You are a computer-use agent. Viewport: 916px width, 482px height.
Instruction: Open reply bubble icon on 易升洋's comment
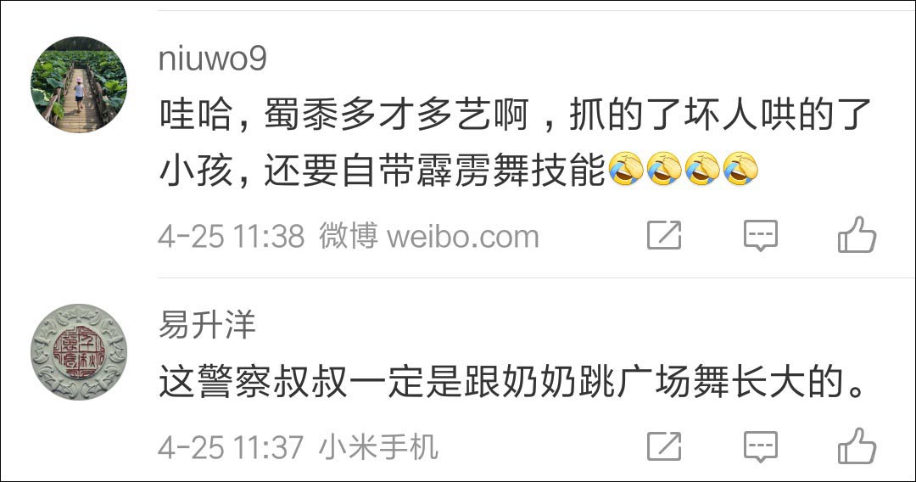761,447
